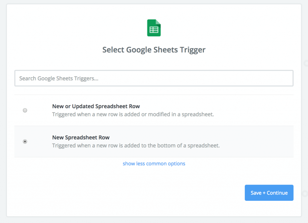Click the partial circle at the upper right edge
Image resolution: width=308 pixels, height=223 pixels.
[306, 63]
